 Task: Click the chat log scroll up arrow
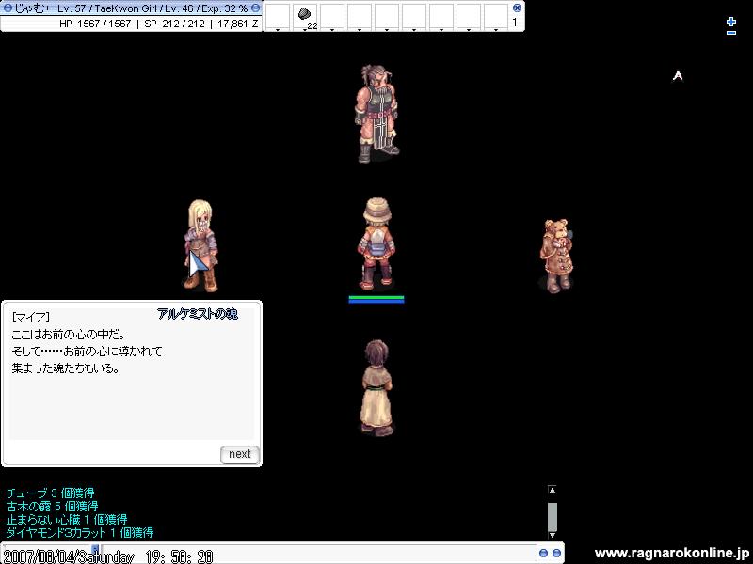(553, 490)
